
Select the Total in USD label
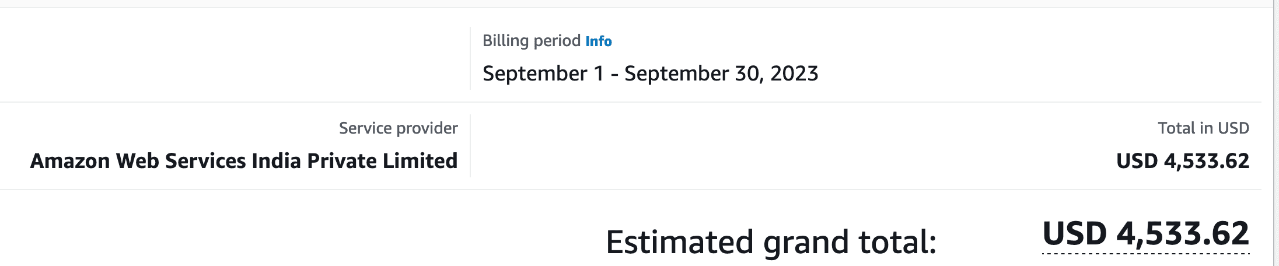click(x=1204, y=128)
